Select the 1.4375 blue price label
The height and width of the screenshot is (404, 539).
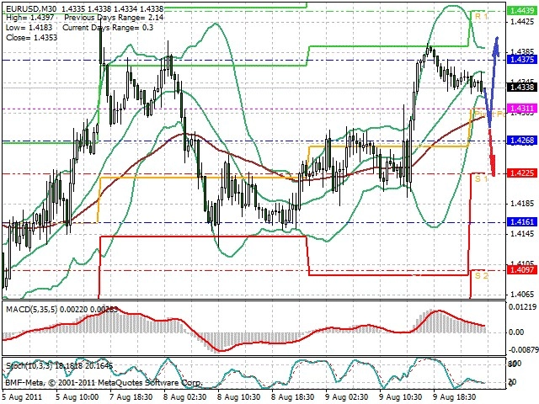pos(522,60)
